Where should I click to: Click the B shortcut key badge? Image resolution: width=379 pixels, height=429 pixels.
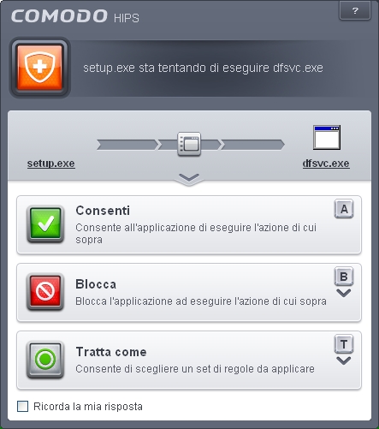344,277
